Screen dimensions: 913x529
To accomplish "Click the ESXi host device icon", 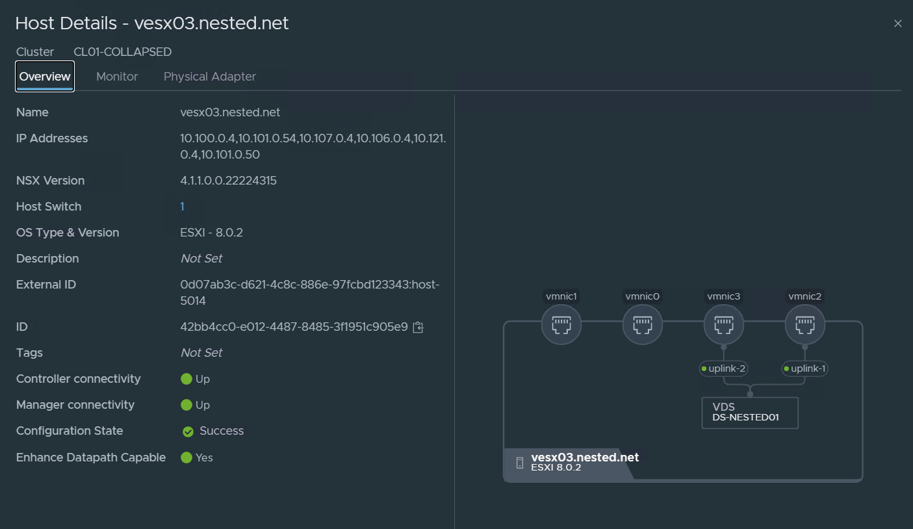I will point(519,463).
